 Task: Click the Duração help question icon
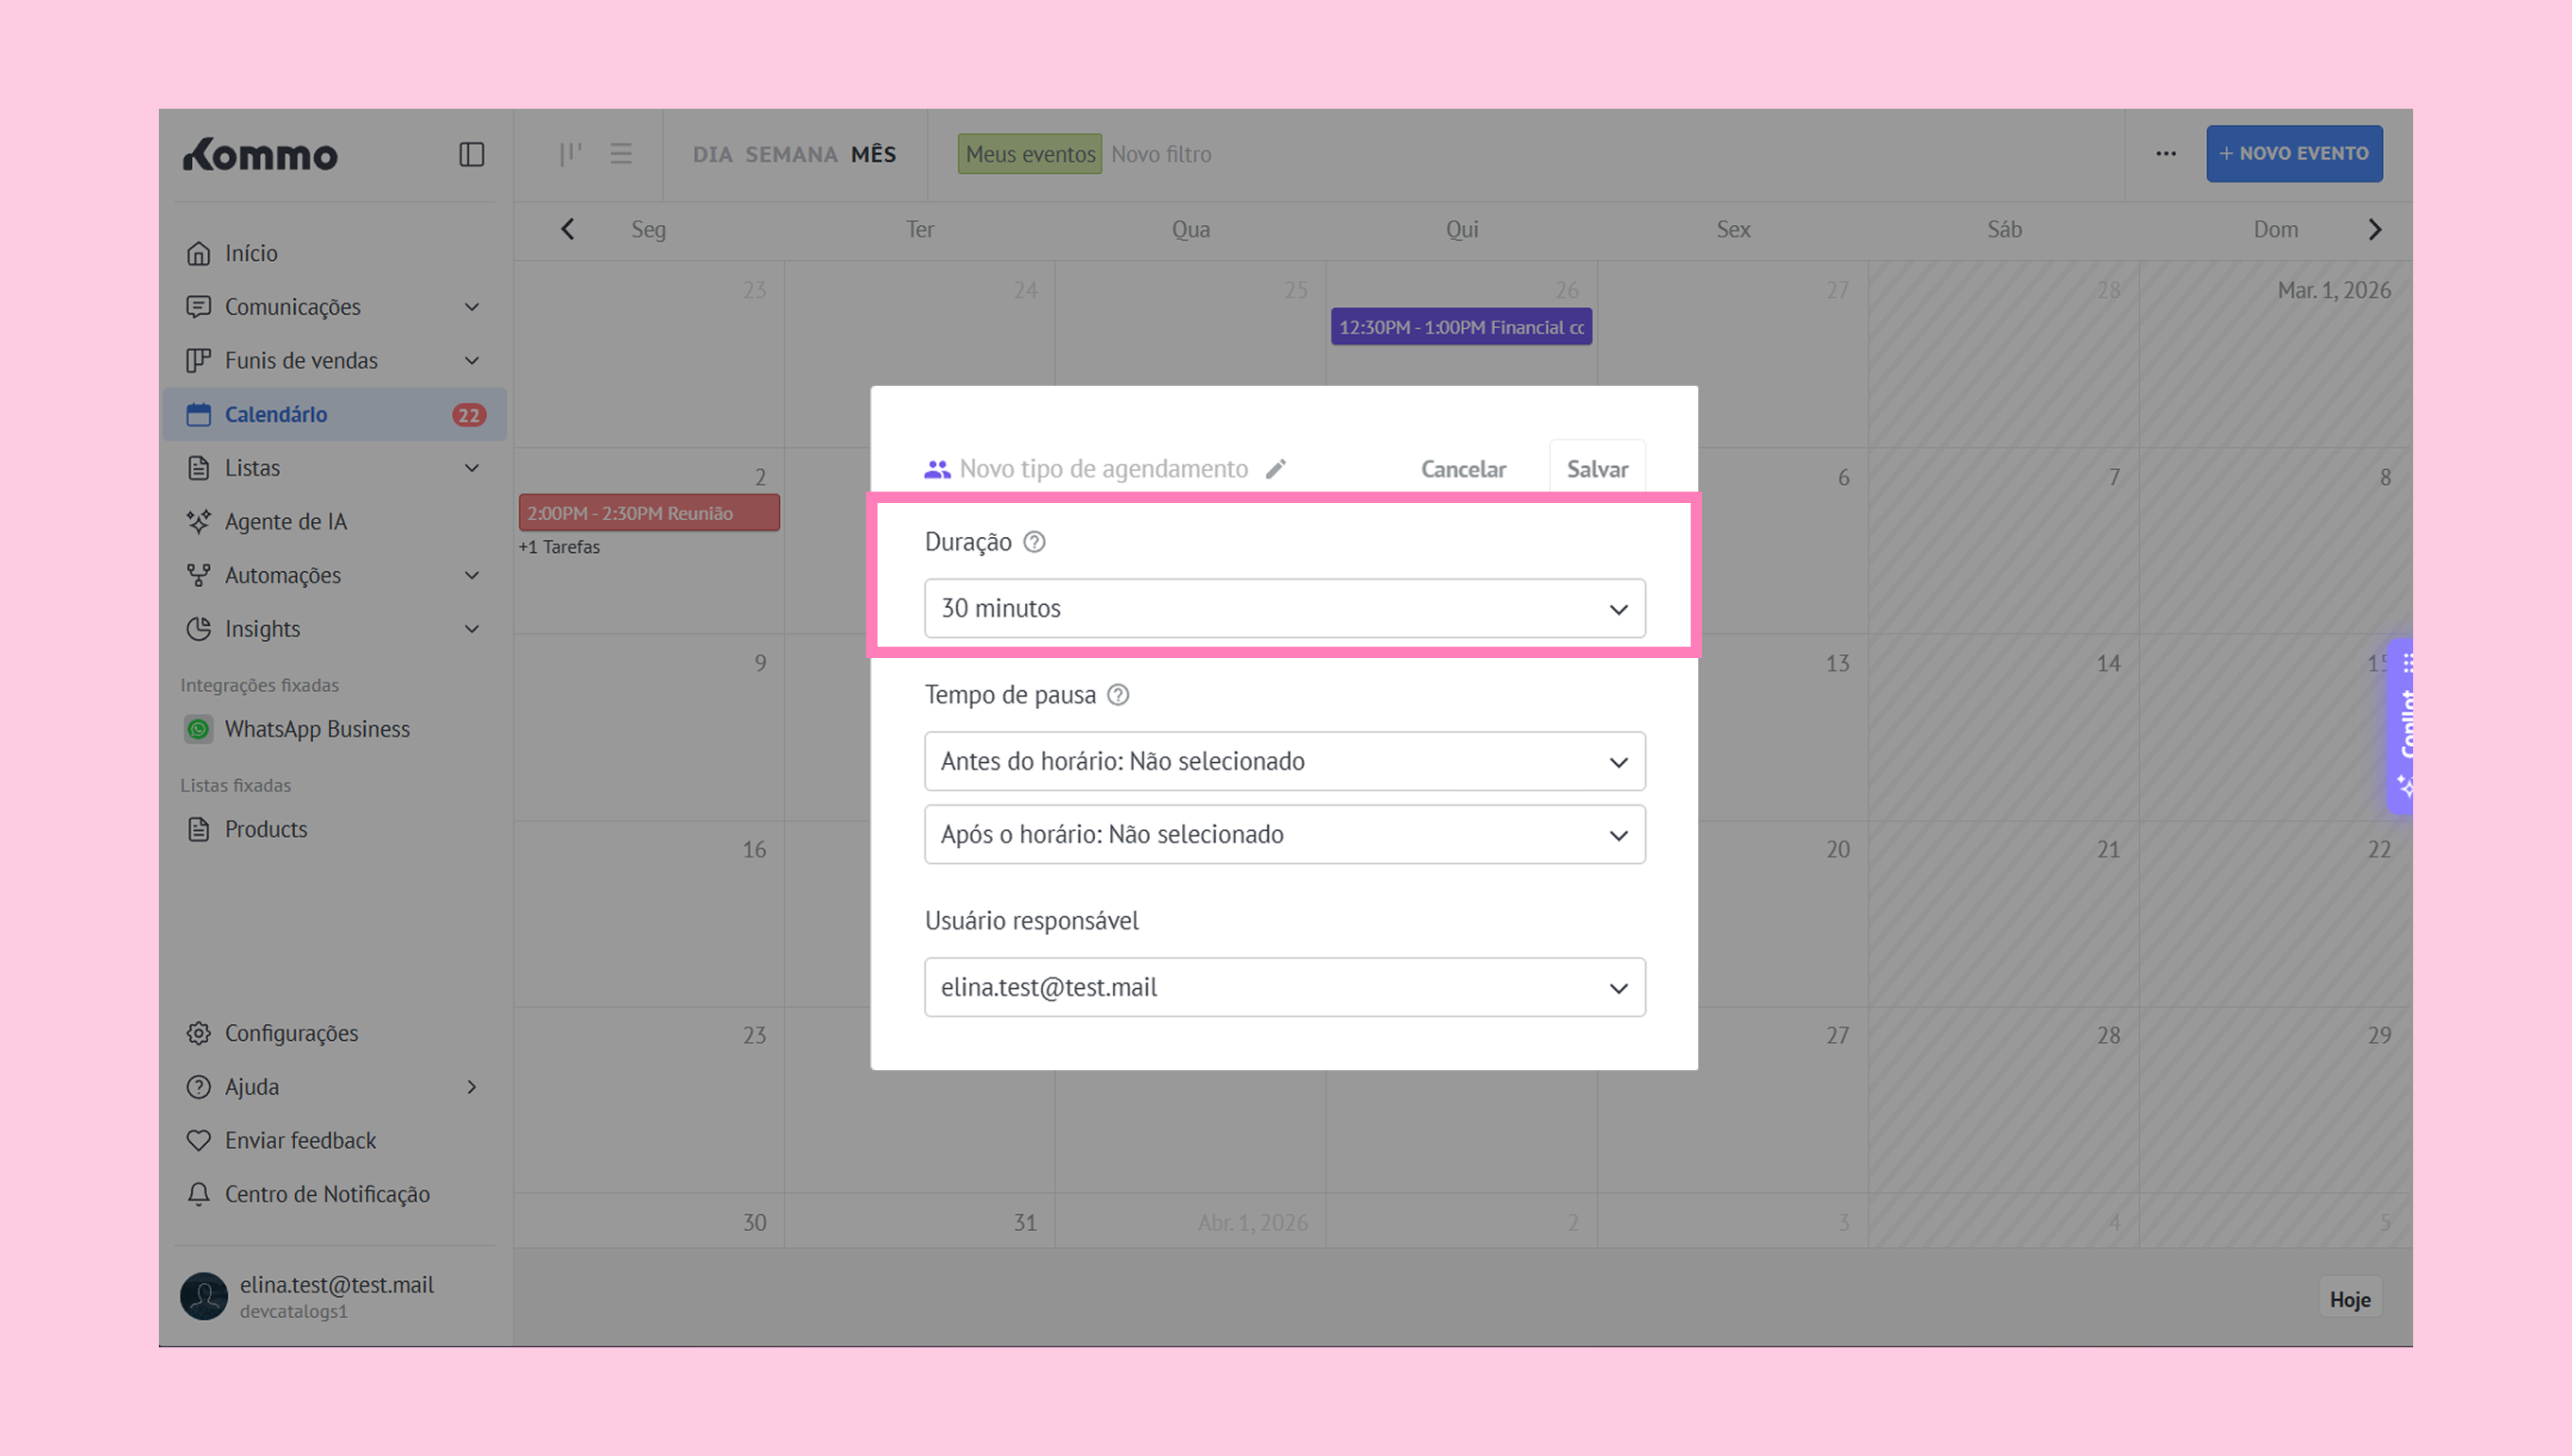click(x=1034, y=542)
